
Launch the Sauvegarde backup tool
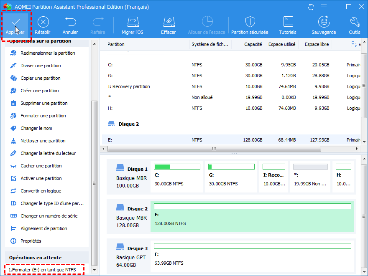click(x=323, y=25)
